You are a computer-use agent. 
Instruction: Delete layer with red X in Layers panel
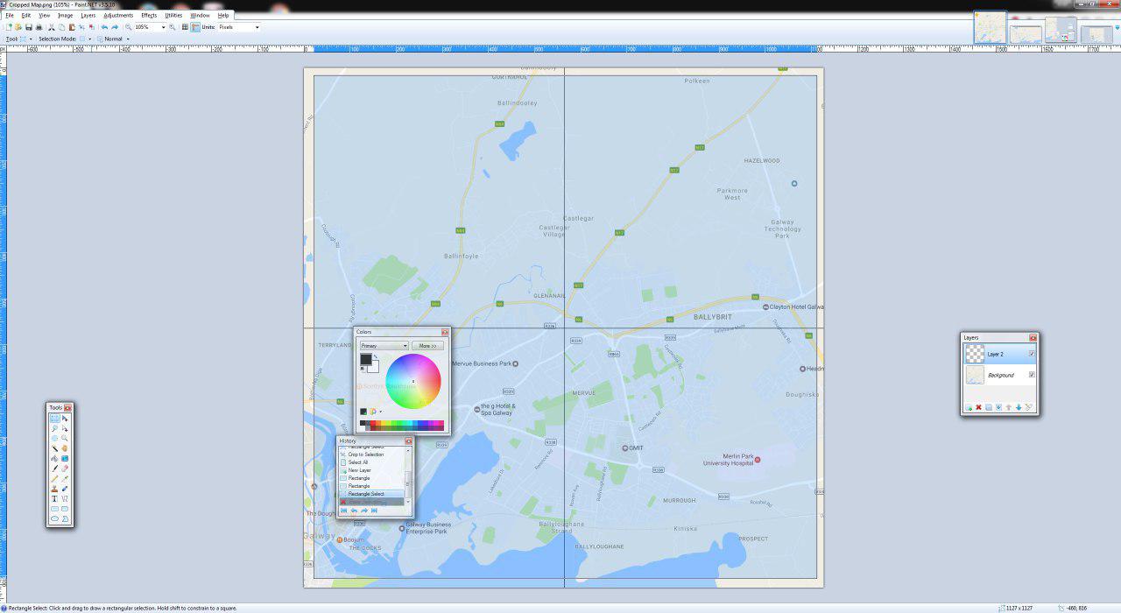pyautogui.click(x=978, y=407)
